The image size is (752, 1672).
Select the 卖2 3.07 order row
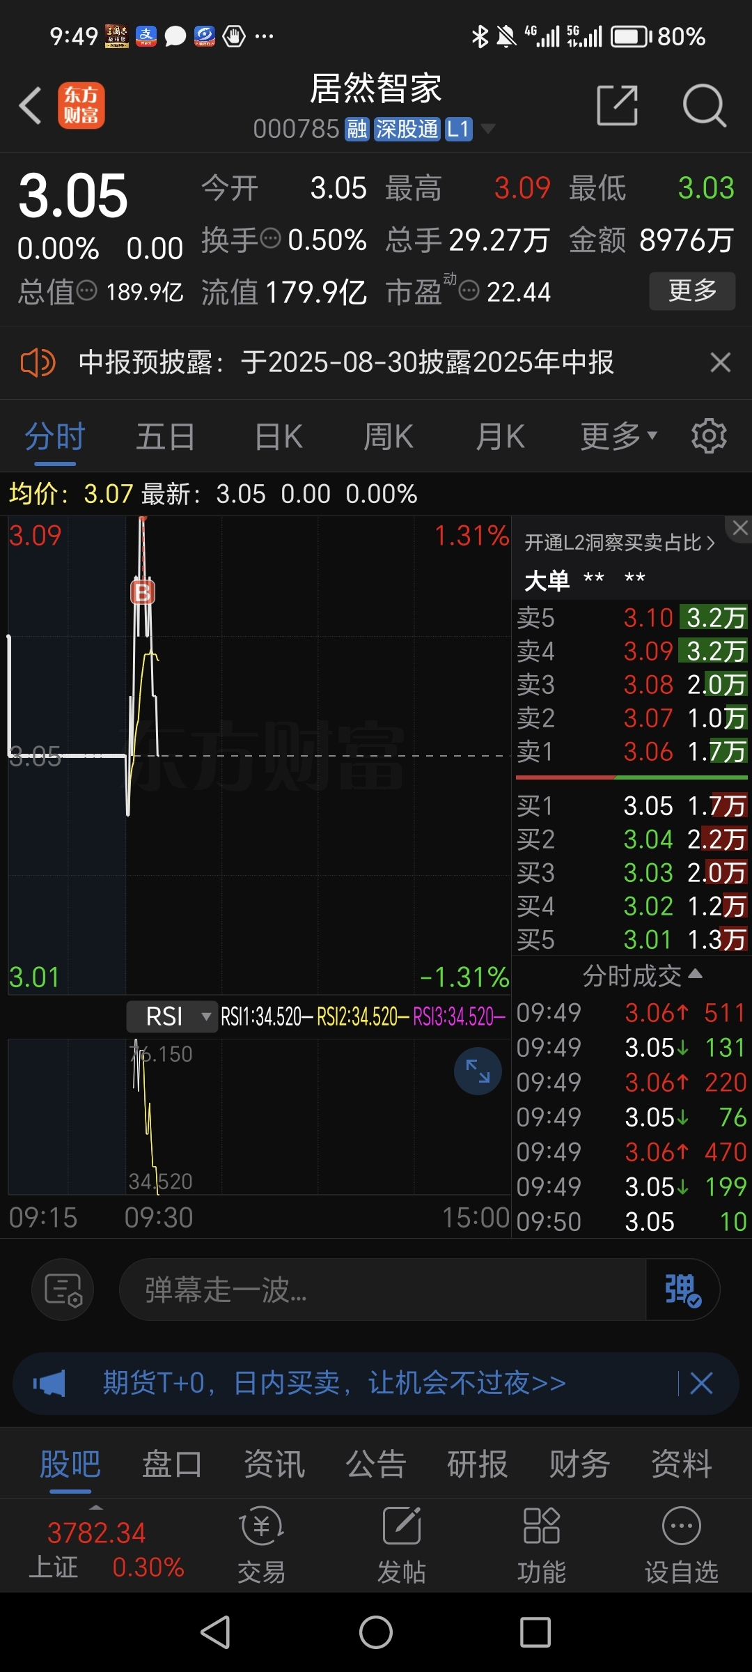[x=632, y=718]
